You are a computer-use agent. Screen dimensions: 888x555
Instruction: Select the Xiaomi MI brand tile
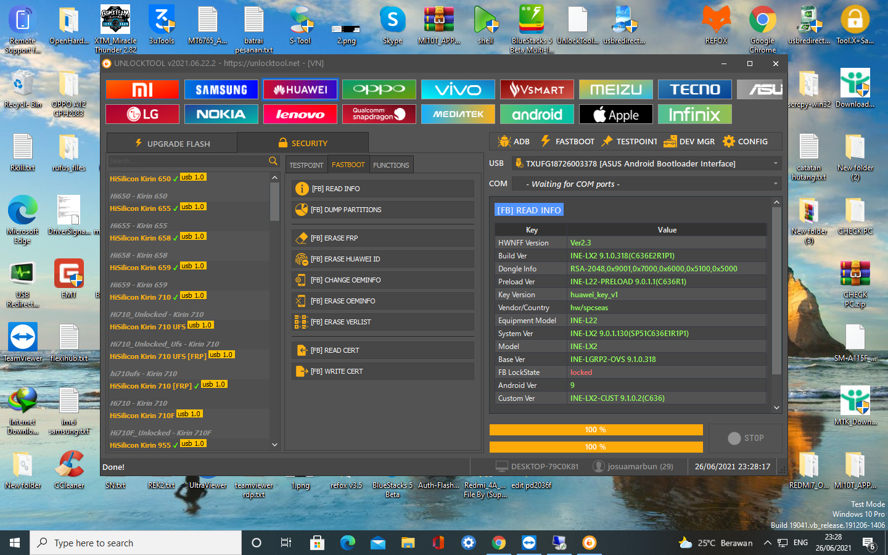point(142,89)
